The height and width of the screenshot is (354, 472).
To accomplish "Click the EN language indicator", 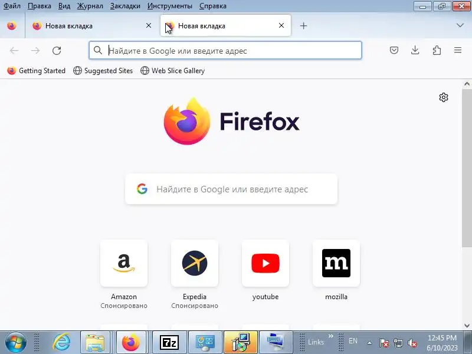I will click(353, 341).
